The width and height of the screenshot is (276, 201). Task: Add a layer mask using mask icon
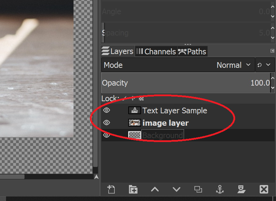[242, 189]
